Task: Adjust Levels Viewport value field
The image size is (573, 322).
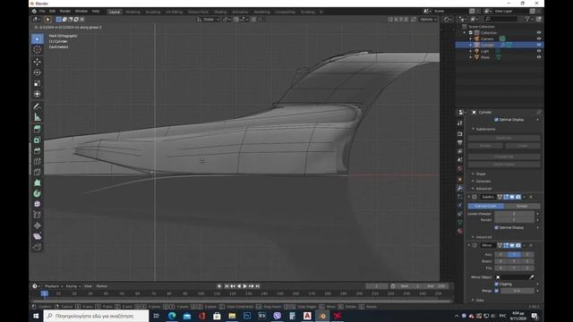Action: pos(514,214)
